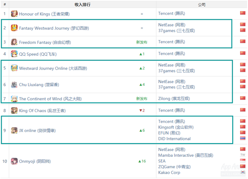
Task: Click the DiD International Thailand flag
Action: (x=243, y=138)
